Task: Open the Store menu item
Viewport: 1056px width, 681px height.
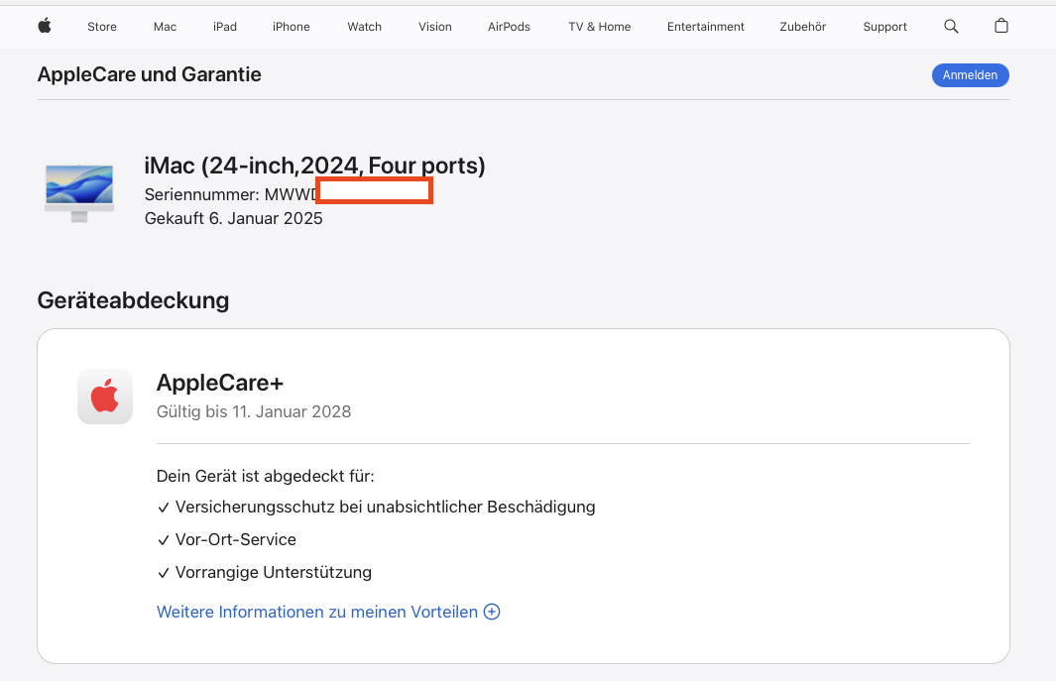Action: (x=102, y=27)
